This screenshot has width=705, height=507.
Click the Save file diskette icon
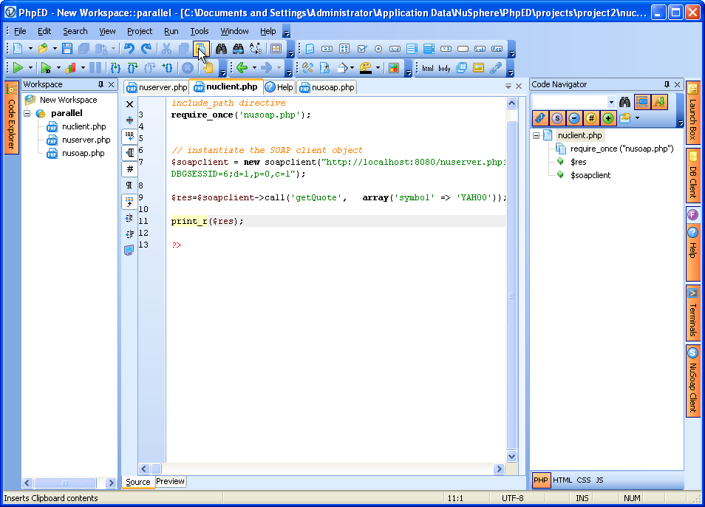pyautogui.click(x=67, y=49)
